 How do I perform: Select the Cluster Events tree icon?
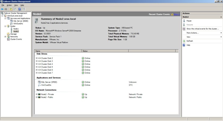tap(8, 39)
